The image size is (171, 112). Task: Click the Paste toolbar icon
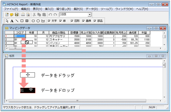pyautogui.click(x=44, y=14)
